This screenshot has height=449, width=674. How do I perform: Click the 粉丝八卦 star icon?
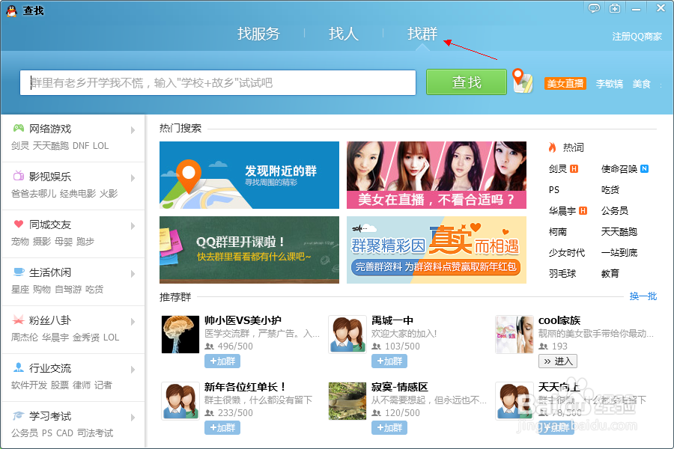18,320
